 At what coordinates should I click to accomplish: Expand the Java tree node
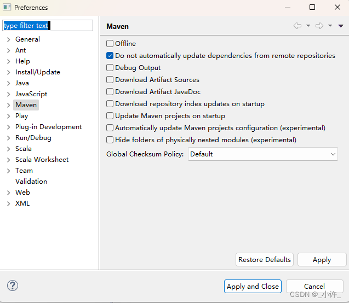coord(8,83)
